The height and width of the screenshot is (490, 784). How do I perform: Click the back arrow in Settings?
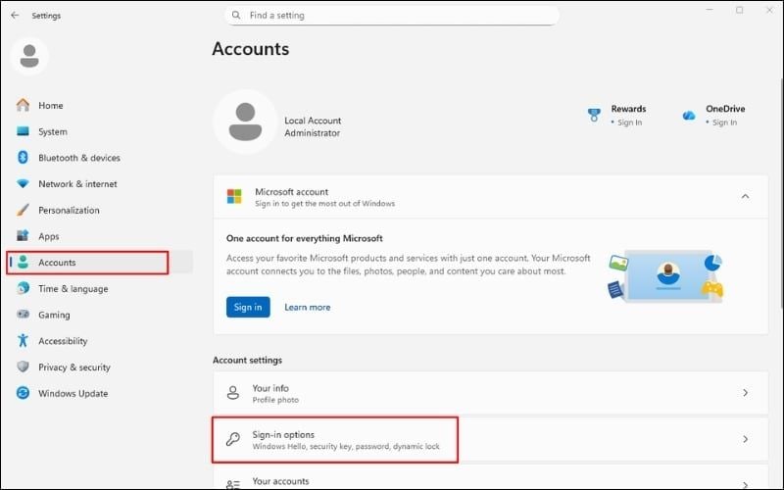(x=15, y=15)
